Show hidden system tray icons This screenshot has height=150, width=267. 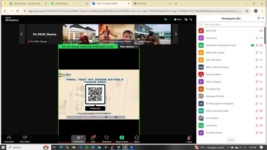pyautogui.click(x=228, y=147)
